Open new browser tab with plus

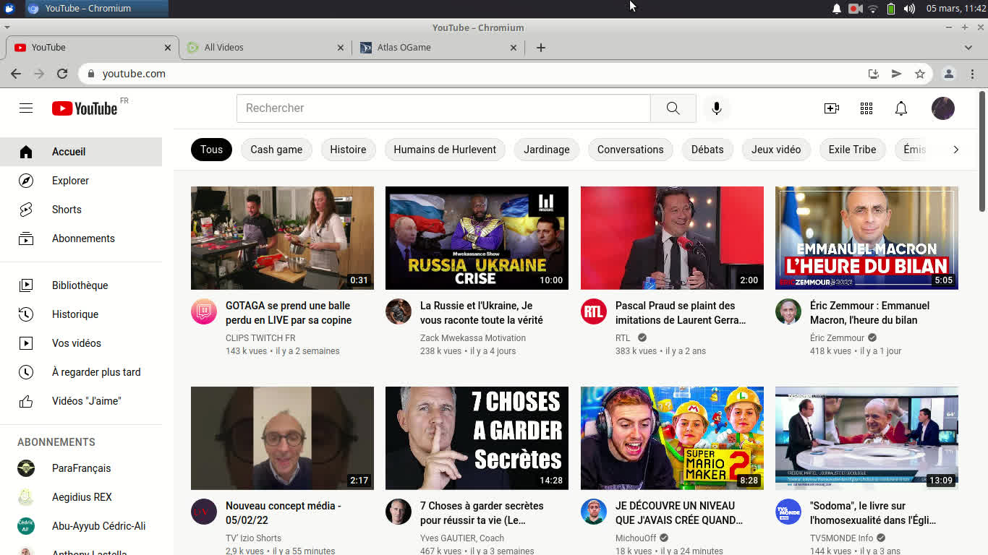(541, 48)
